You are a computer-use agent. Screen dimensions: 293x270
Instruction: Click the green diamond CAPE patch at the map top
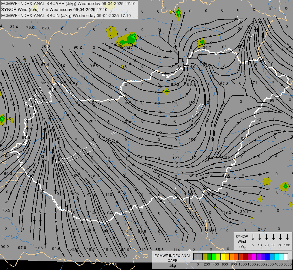178,13
